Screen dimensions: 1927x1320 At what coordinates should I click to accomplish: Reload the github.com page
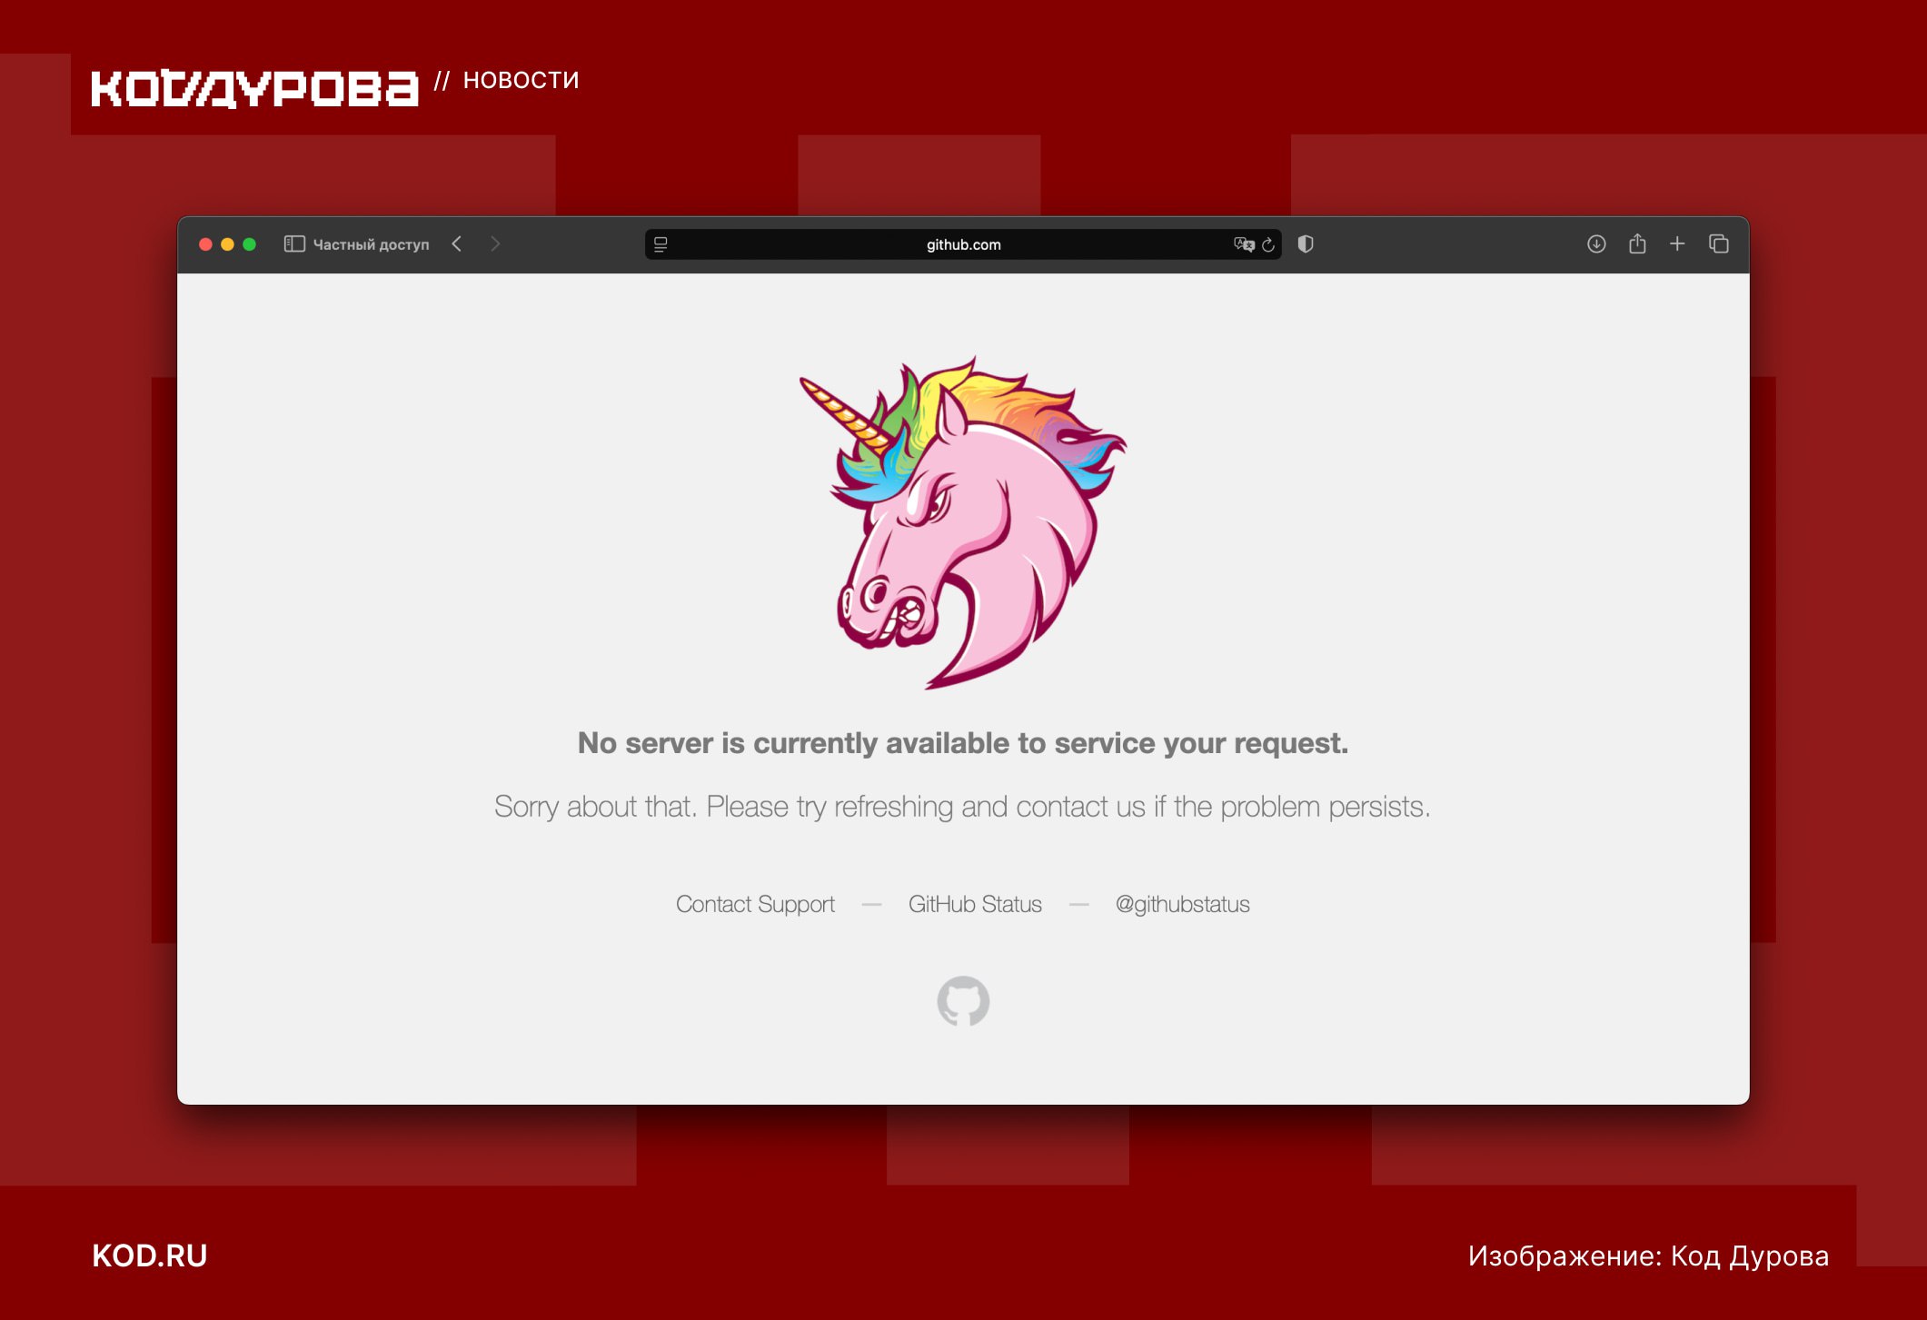[1268, 244]
